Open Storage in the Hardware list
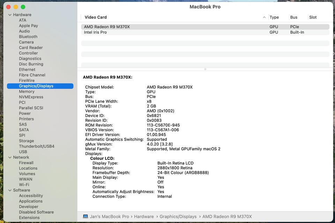Viewport: 335px width, 223px height. coord(27,141)
